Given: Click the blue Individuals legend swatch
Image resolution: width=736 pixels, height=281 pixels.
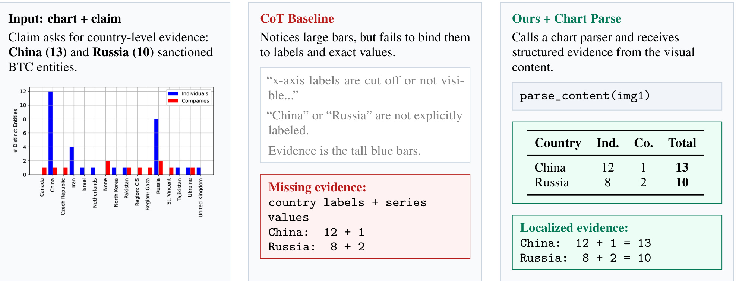Looking at the screenshot, I should pos(173,93).
